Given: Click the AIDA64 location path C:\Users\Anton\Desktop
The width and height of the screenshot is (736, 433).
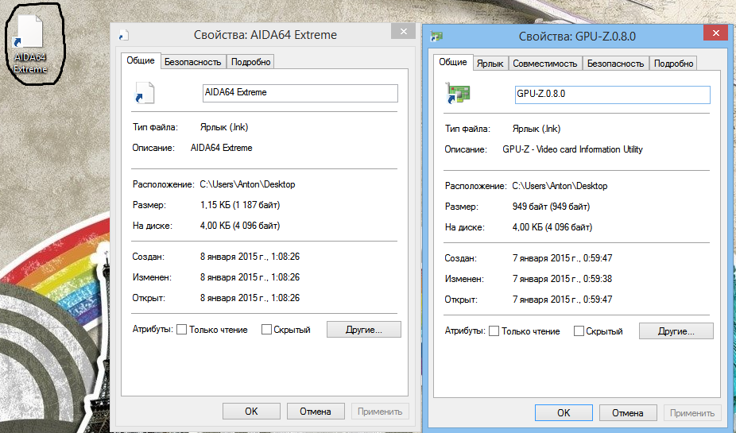Looking at the screenshot, I should pos(247,184).
